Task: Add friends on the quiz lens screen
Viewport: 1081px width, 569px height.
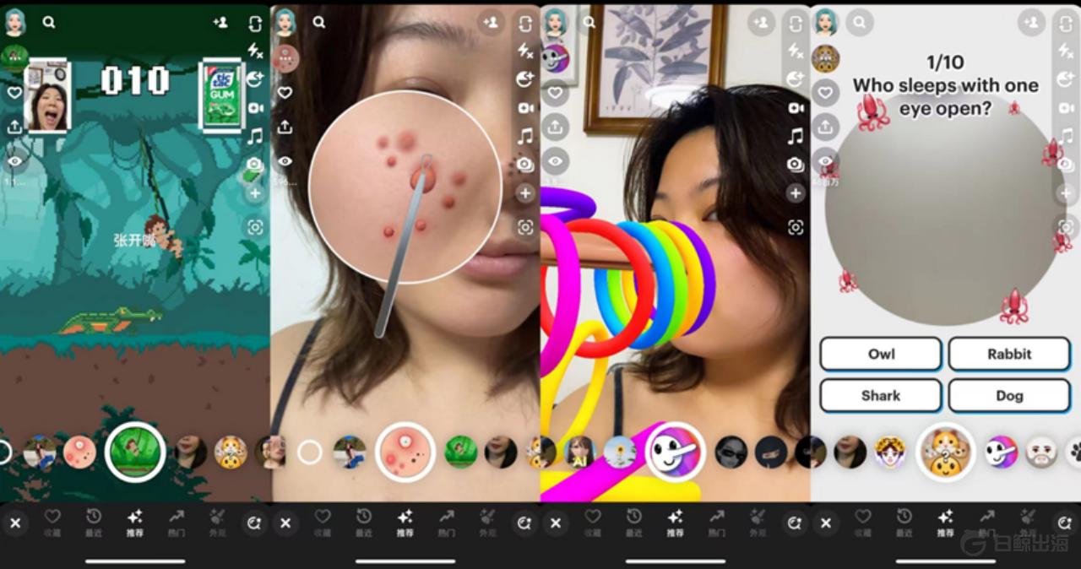Action: tap(1030, 23)
